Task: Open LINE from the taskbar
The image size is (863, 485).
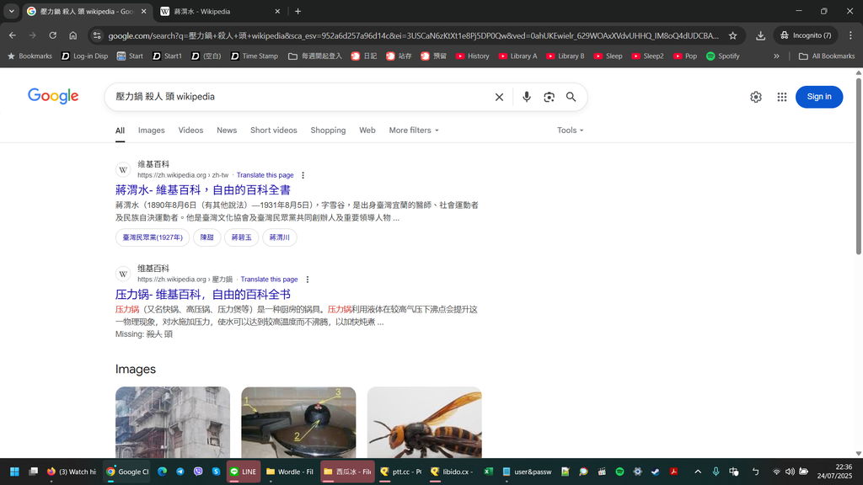Action: coord(243,472)
